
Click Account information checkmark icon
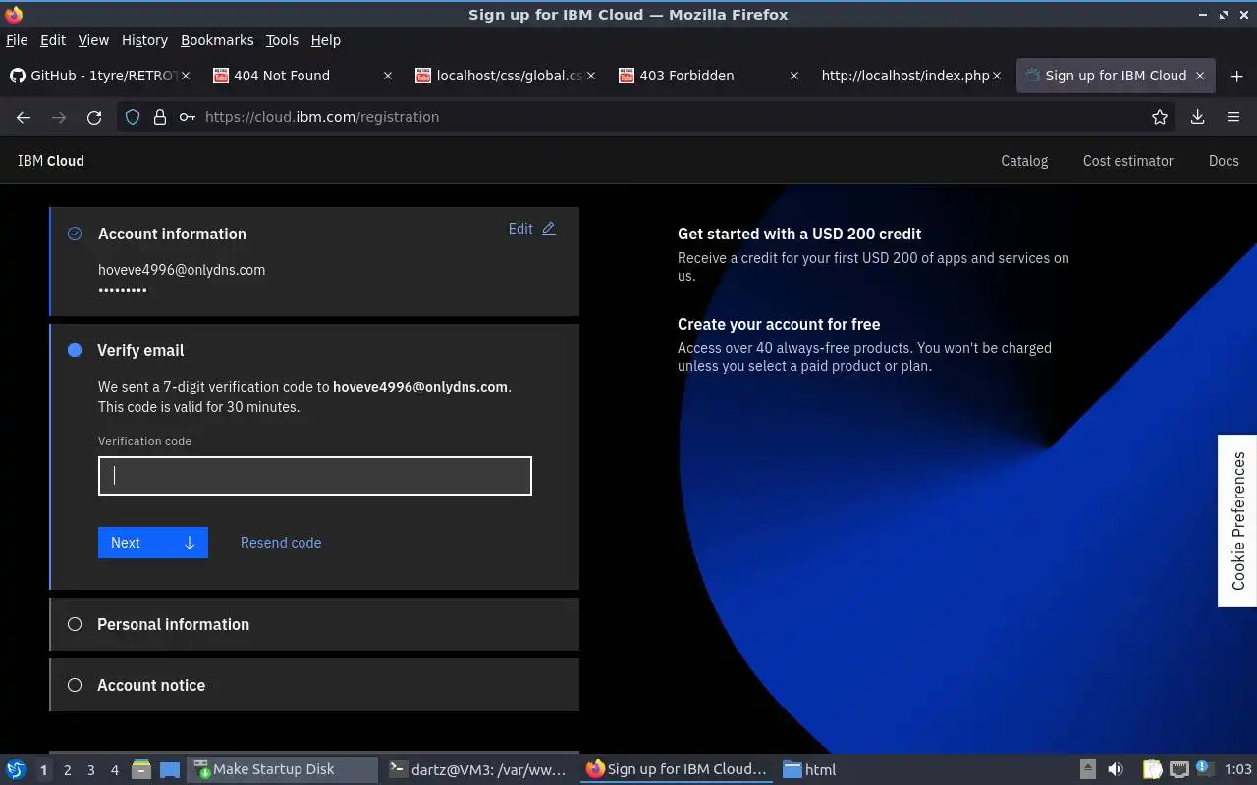[75, 234]
